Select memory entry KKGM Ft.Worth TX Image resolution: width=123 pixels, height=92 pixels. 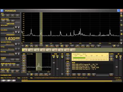85,67
